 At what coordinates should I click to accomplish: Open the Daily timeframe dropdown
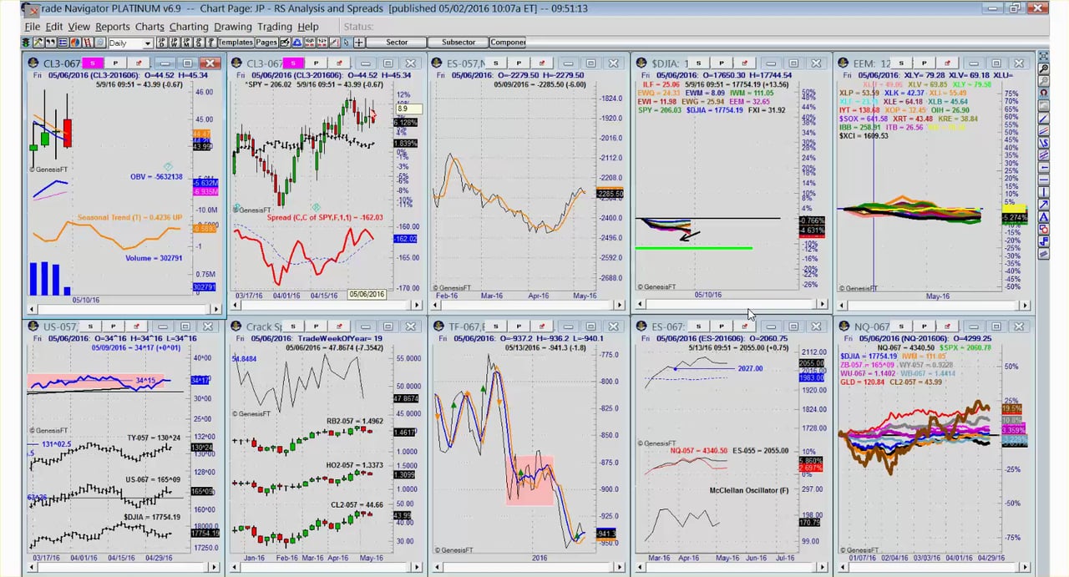(147, 43)
